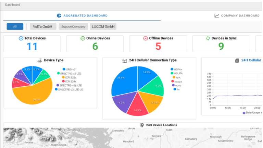Viewport: 263px width, 148px height.
Task: Click Tuam on the device map
Action: click(169, 130)
